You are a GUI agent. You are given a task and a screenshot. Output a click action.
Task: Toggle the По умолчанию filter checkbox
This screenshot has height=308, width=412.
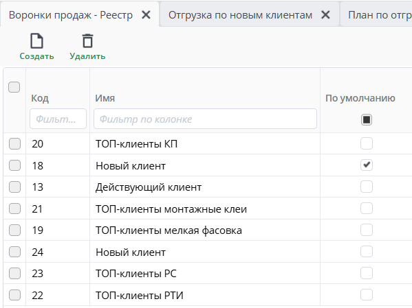coord(367,120)
